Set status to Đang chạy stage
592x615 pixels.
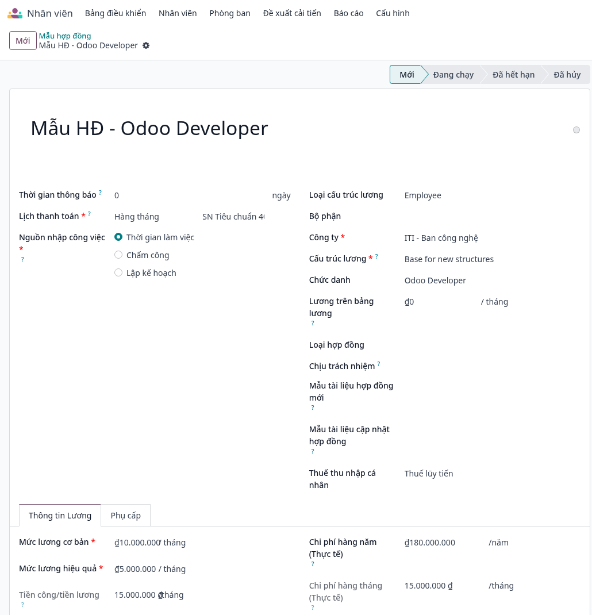453,75
